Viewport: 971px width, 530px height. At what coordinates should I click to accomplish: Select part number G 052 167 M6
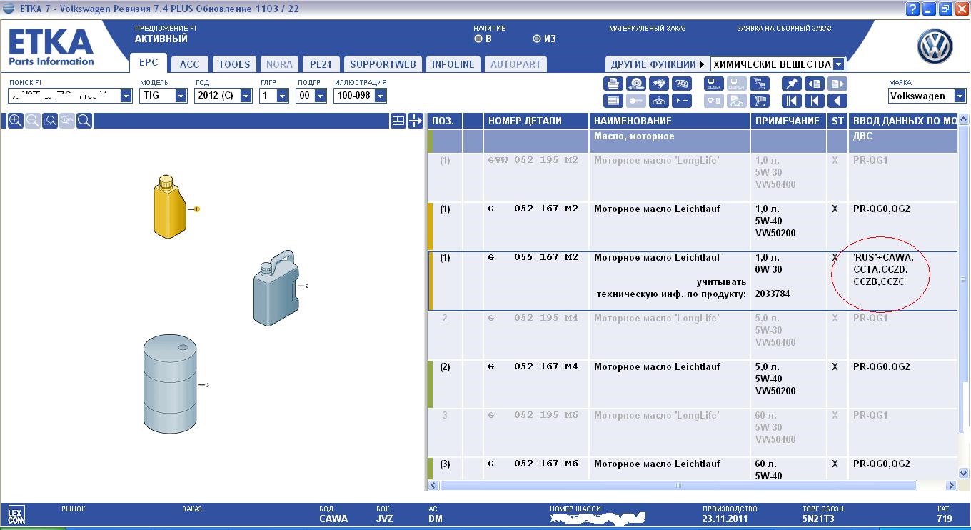coord(533,464)
